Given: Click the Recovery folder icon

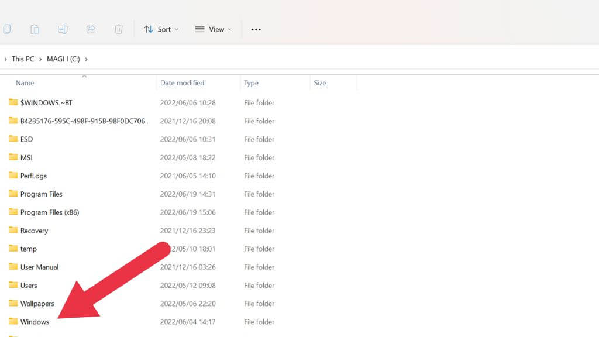Looking at the screenshot, I should pyautogui.click(x=13, y=231).
